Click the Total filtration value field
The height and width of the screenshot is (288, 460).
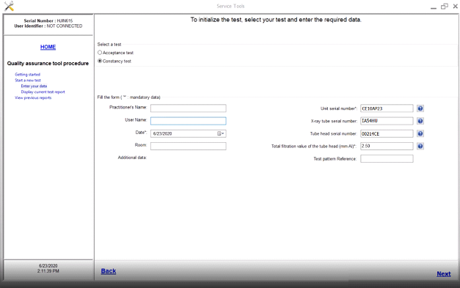click(387, 146)
